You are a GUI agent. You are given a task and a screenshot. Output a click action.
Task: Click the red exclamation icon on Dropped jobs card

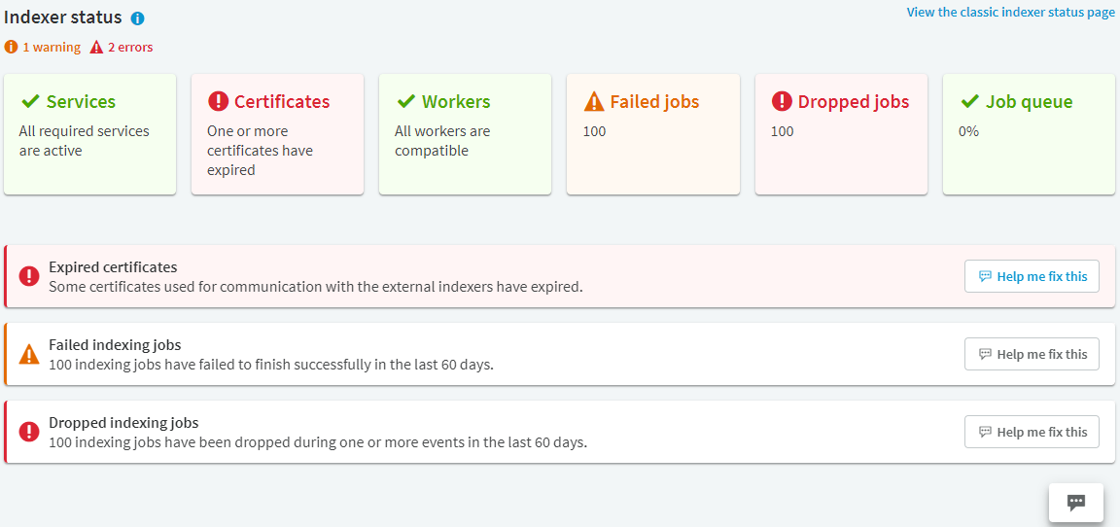[782, 101]
